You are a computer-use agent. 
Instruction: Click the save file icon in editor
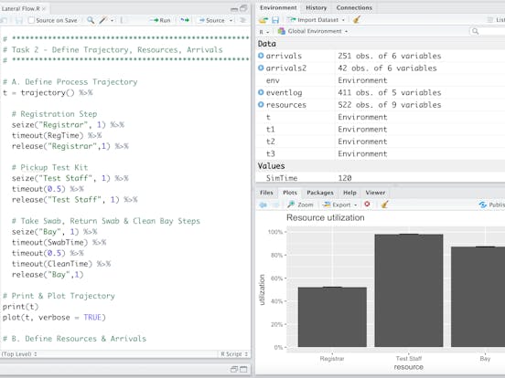[19, 20]
